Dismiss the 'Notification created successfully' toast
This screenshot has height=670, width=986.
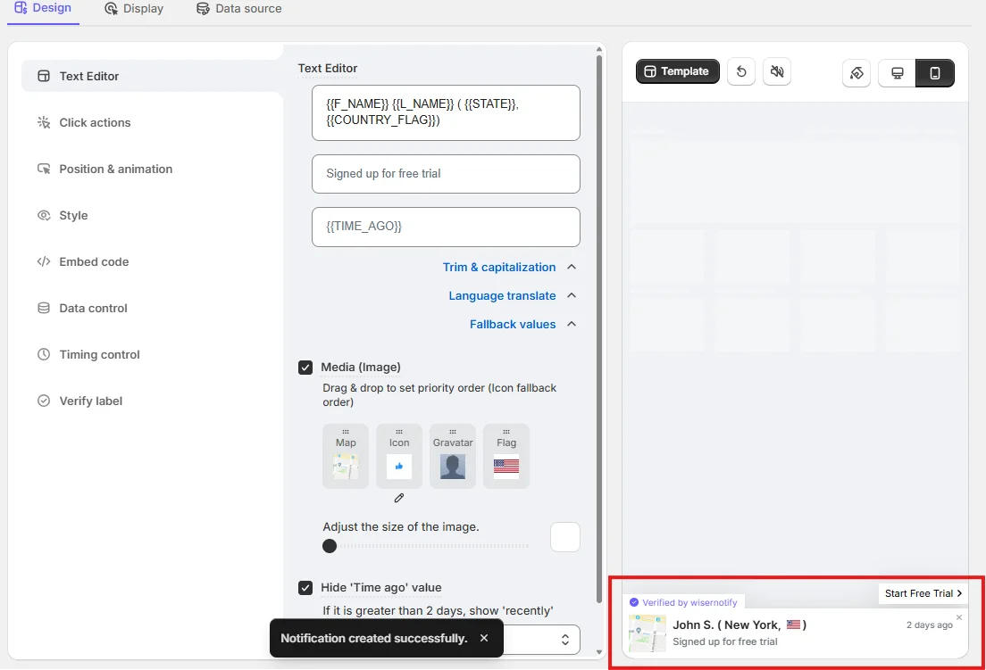coord(484,638)
